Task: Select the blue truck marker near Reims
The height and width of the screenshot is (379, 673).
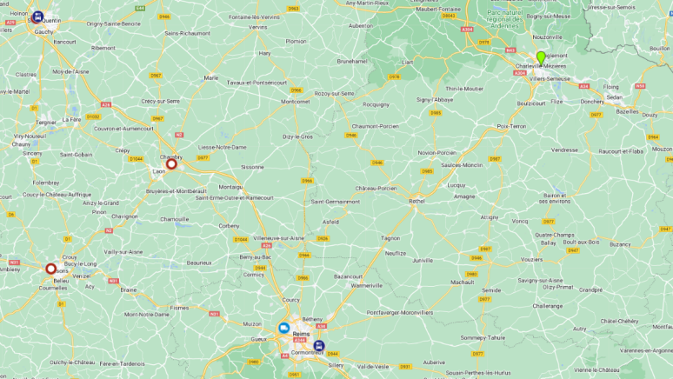Action: [283, 328]
